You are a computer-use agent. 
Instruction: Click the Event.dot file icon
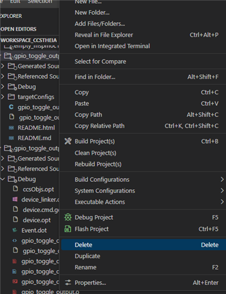click(15, 230)
